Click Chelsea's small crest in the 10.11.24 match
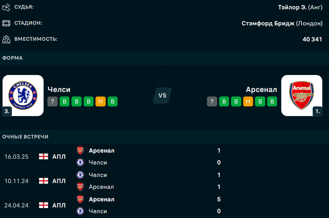The width and height of the screenshot is (329, 218). 80,175
